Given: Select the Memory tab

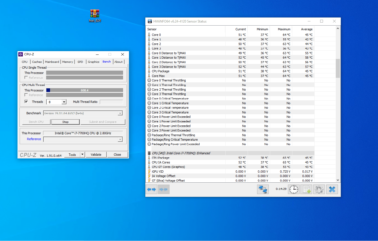Looking at the screenshot, I should 68,62.
